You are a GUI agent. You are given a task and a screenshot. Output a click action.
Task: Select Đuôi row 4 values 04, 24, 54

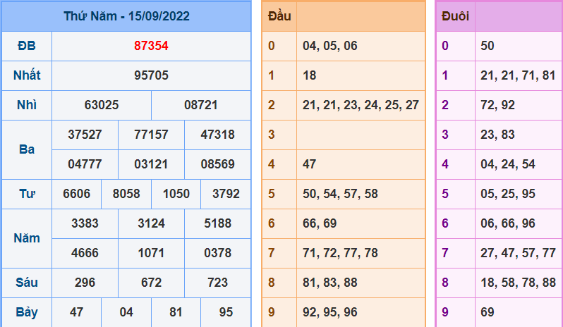(508, 164)
